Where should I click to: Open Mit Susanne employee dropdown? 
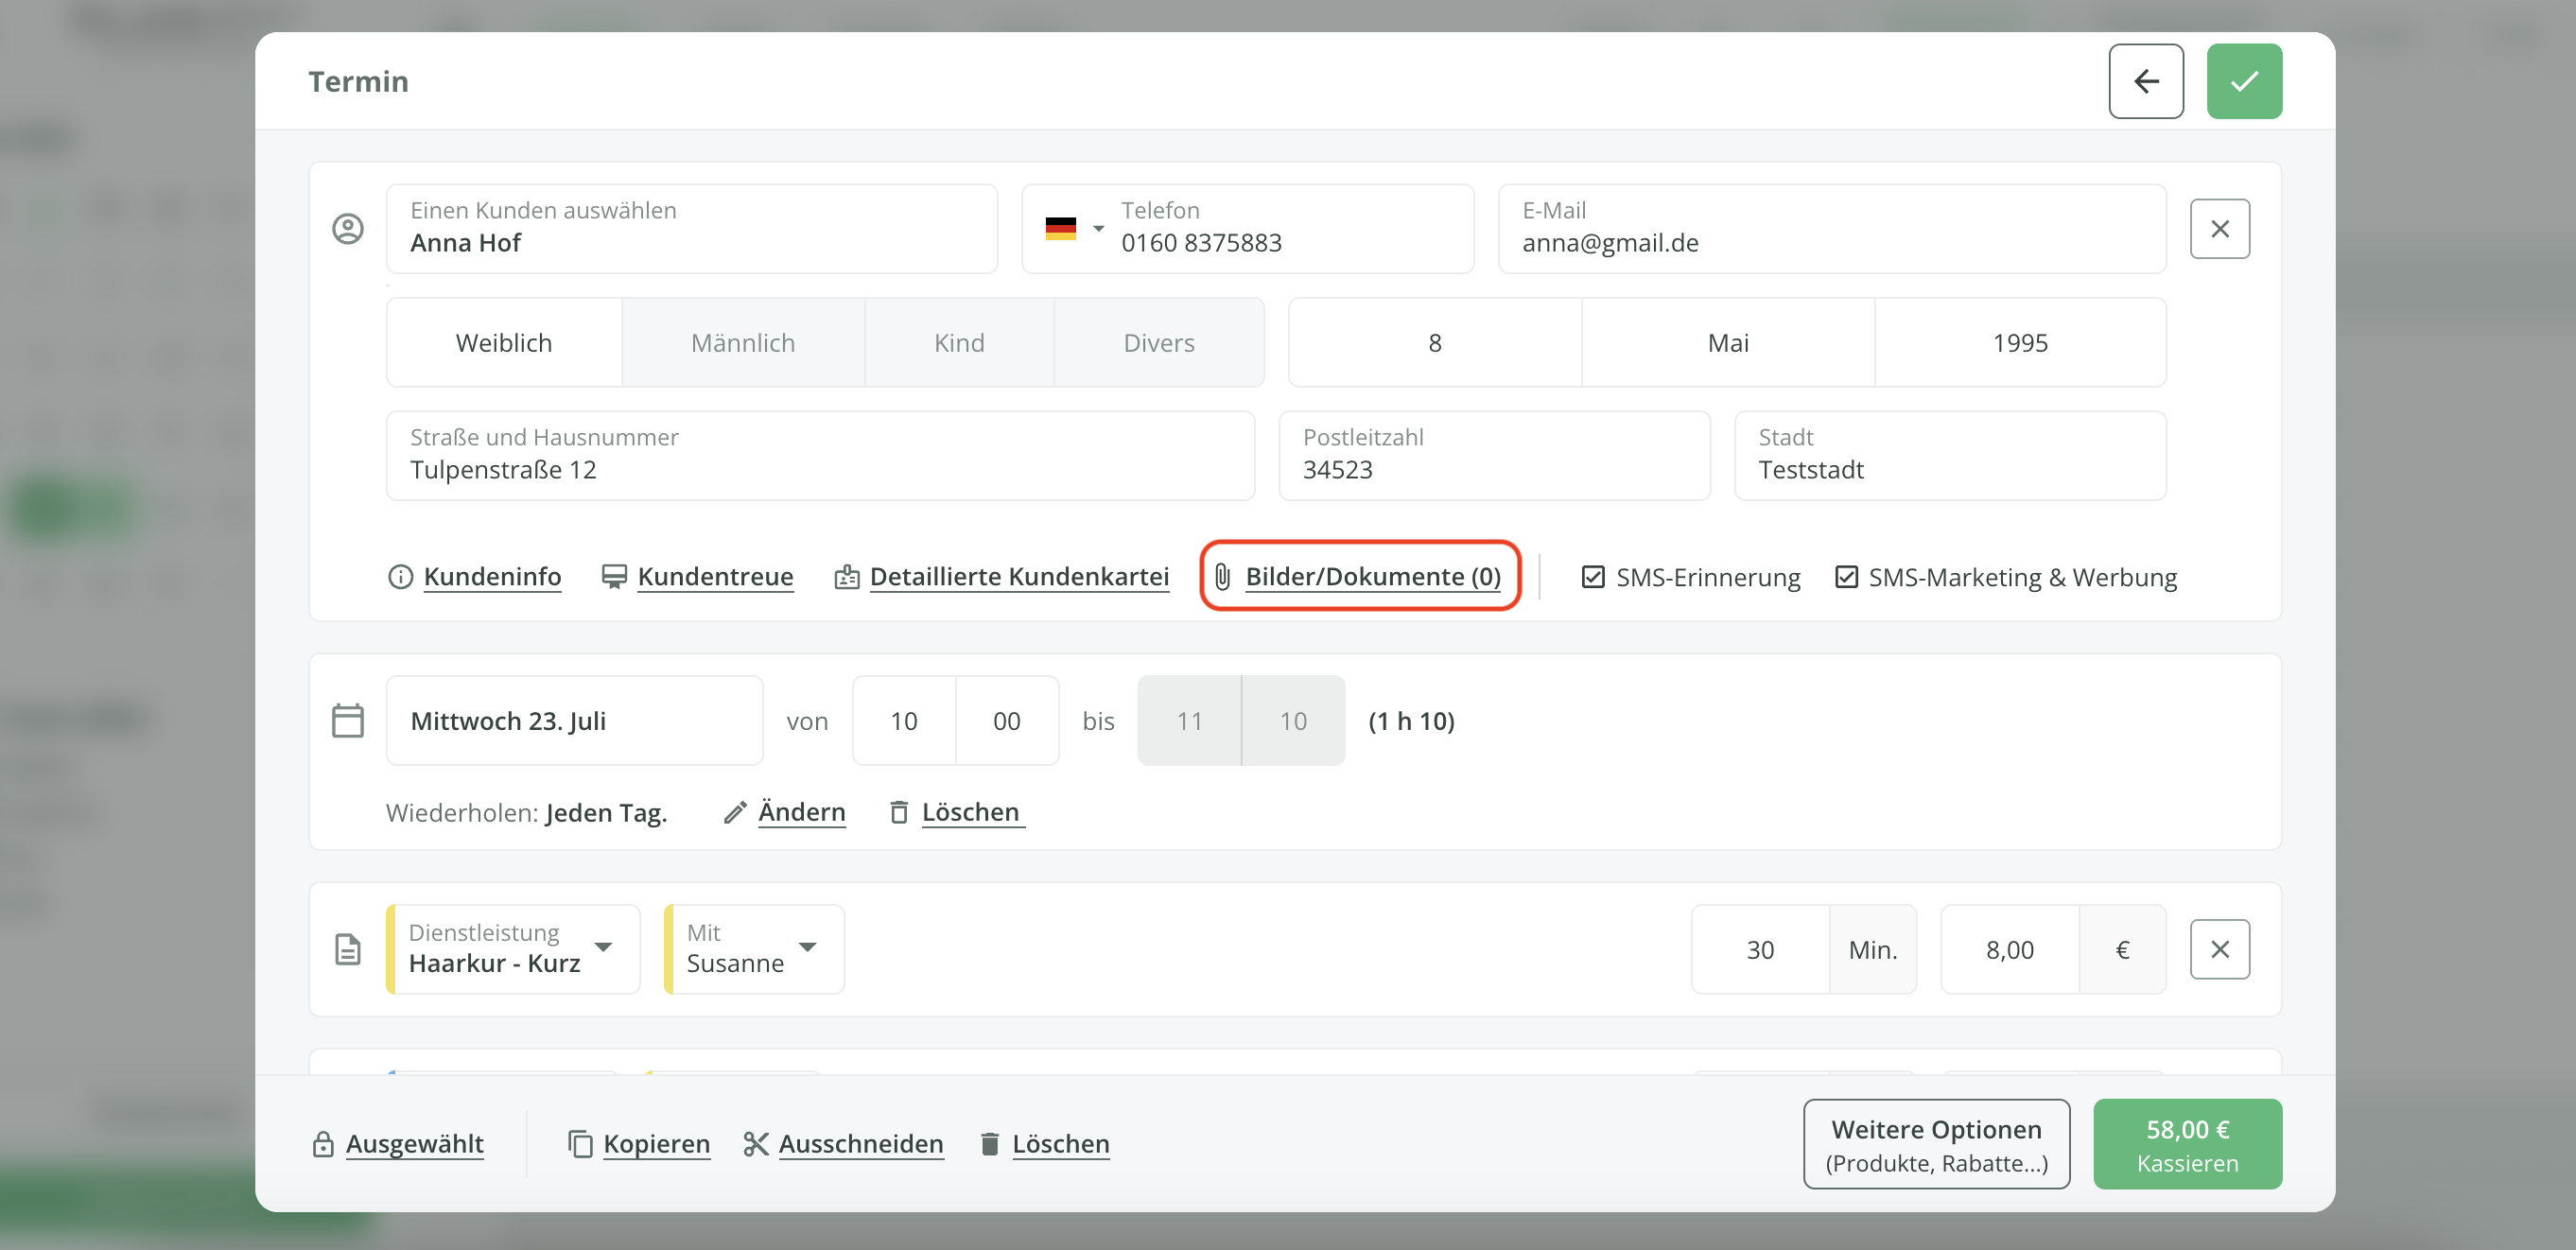click(x=807, y=947)
